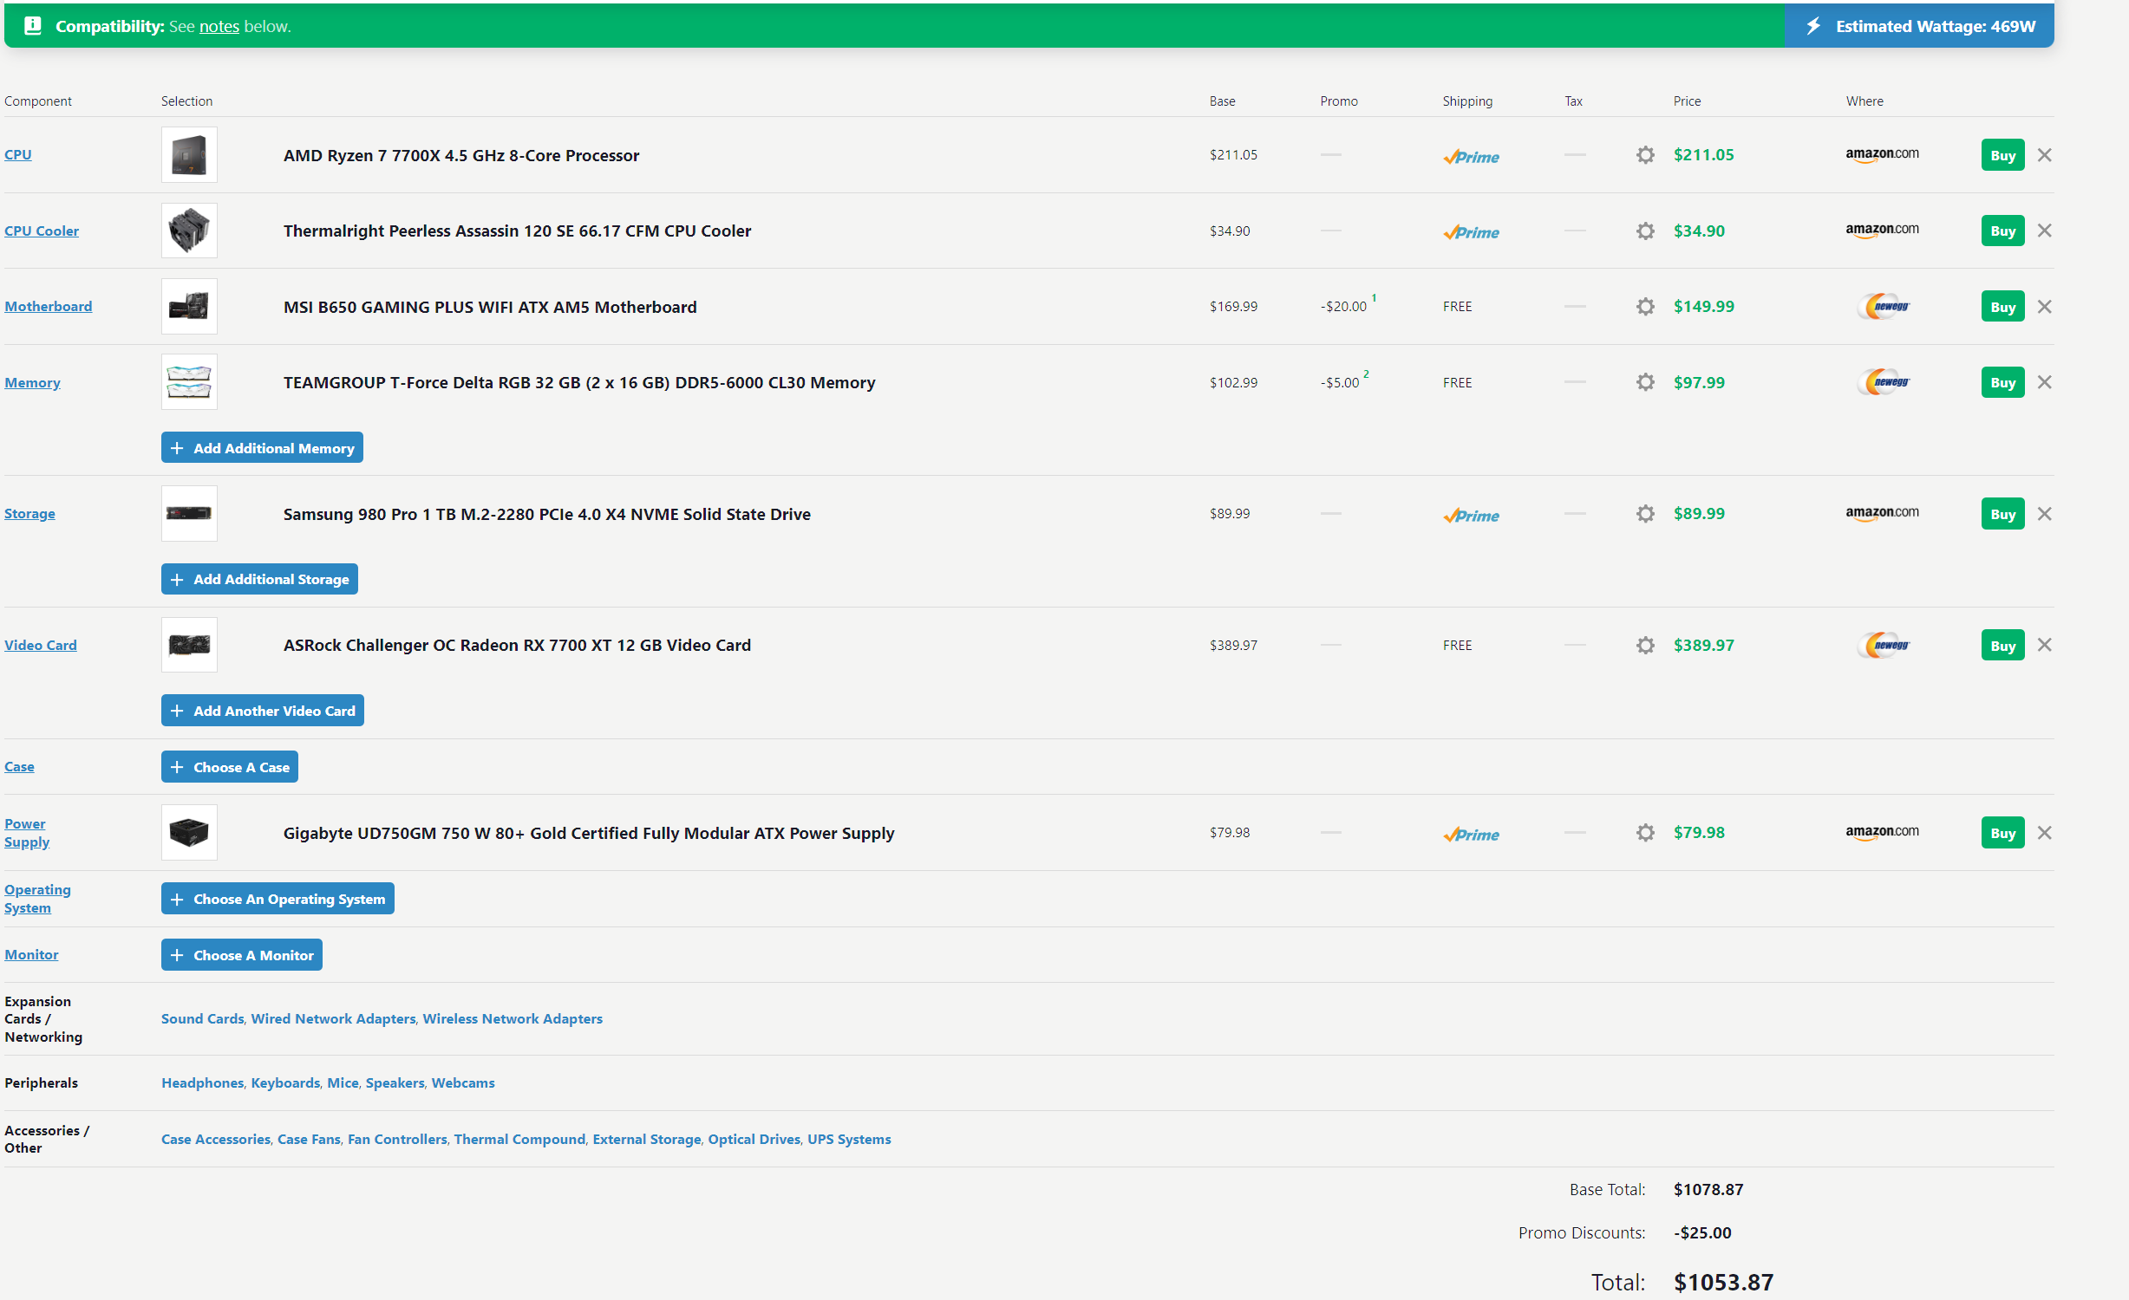Viewport: 2129px width, 1300px height.
Task: Remove the Samsung 980 Pro drive
Action: click(2044, 514)
